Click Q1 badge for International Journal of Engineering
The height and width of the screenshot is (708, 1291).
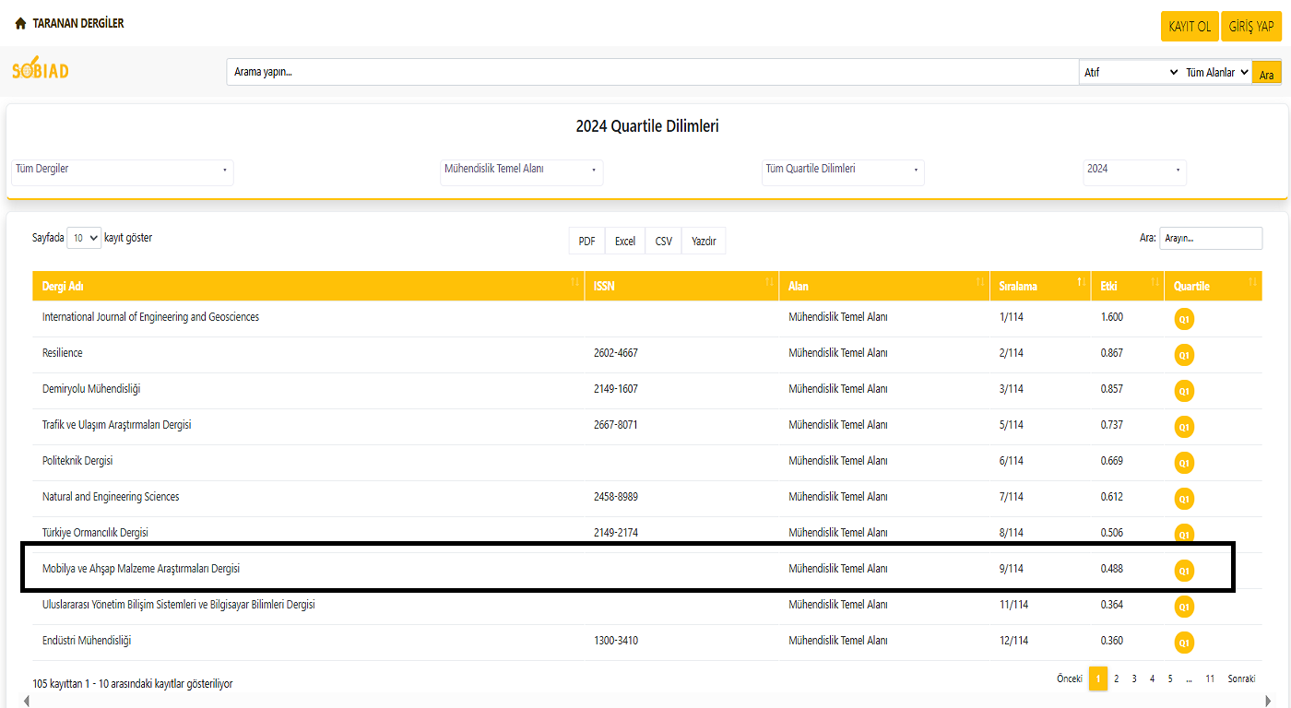[1184, 319]
